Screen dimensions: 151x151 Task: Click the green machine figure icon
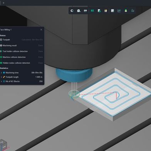(x=126, y=11)
